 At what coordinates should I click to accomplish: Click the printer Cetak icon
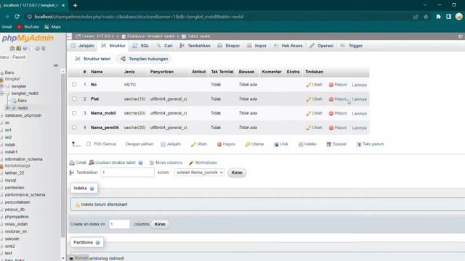coord(72,162)
